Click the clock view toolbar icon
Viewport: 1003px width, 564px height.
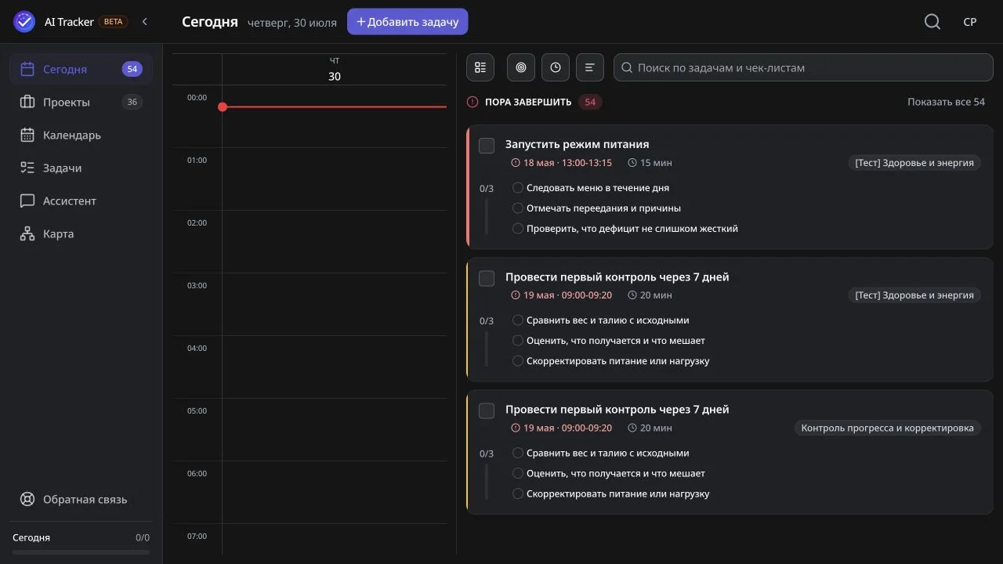pyautogui.click(x=556, y=67)
